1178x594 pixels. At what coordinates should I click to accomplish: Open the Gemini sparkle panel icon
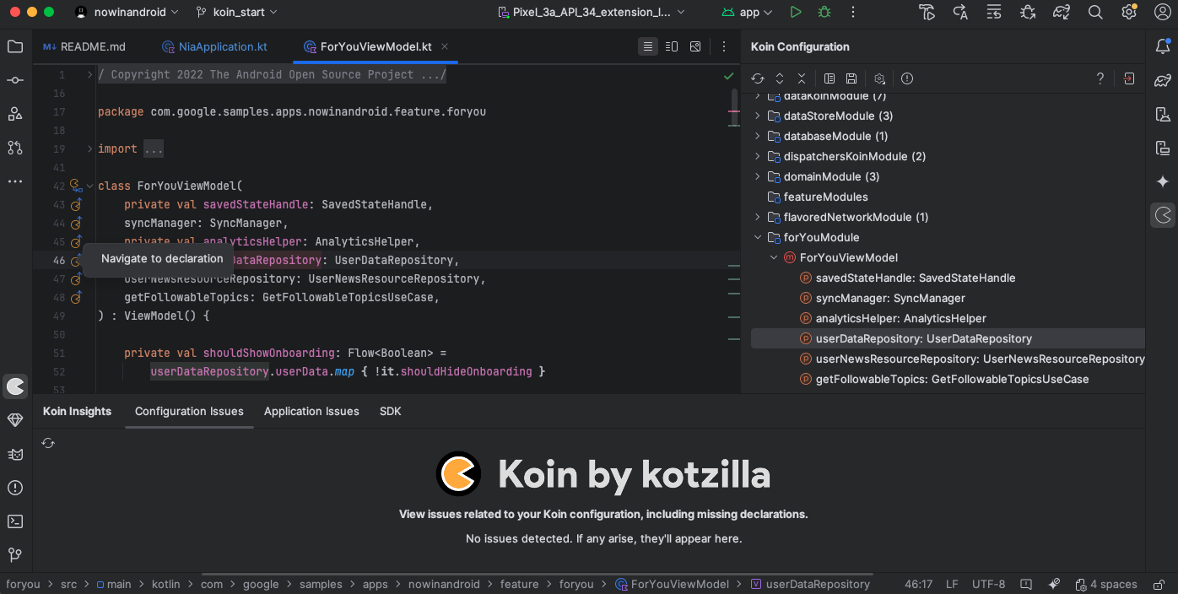point(1163,181)
